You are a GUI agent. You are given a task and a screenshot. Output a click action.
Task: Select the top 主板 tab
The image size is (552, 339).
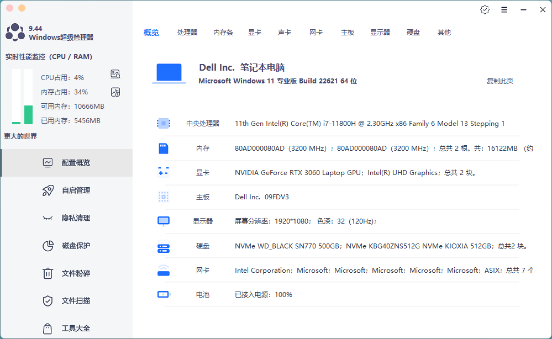(348, 33)
